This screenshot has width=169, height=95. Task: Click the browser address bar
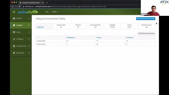(x=71, y=6)
